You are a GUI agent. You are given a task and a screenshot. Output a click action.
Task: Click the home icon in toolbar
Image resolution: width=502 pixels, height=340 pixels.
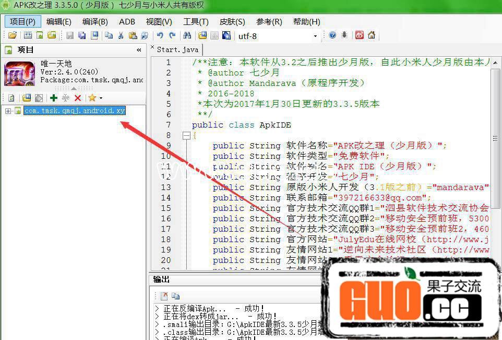[x=371, y=35]
